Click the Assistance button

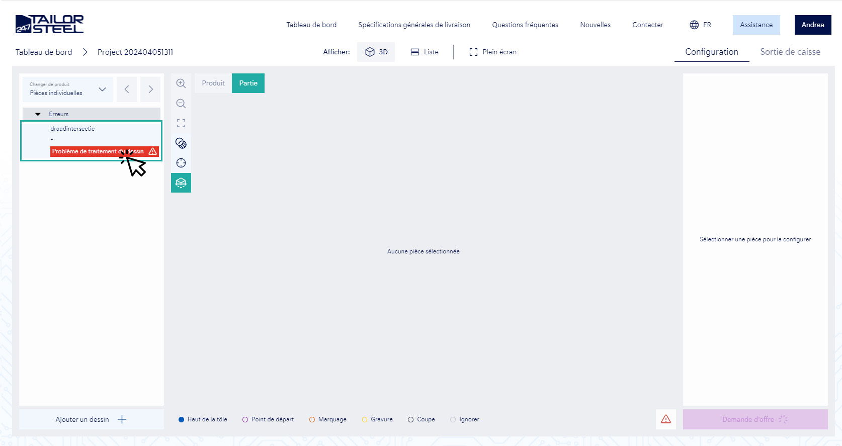pyautogui.click(x=756, y=25)
